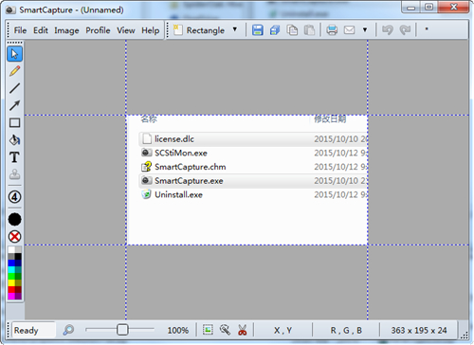
Task: Click the R , G , B color readout
Action: [346, 331]
